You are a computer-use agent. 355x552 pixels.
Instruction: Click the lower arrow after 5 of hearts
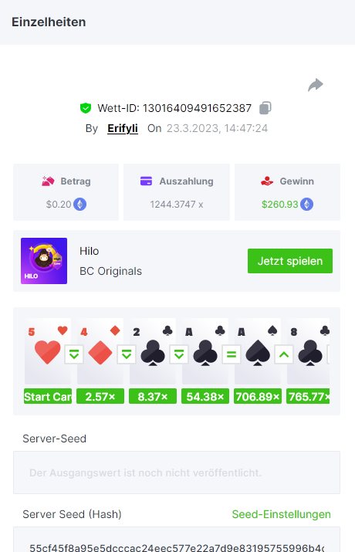pos(74,354)
